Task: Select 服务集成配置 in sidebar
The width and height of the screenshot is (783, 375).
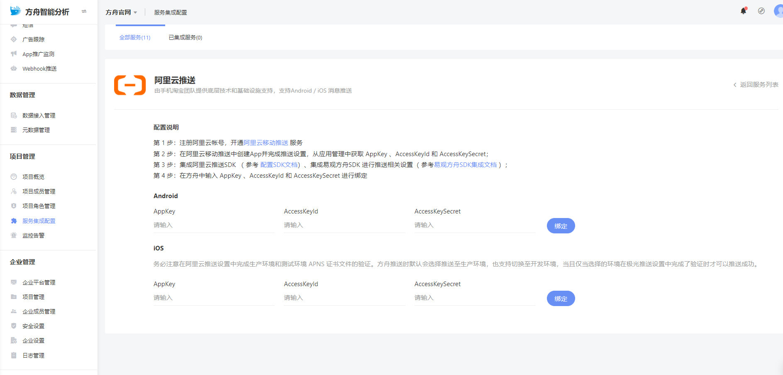Action: [39, 221]
